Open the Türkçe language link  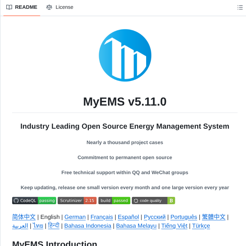201,225
